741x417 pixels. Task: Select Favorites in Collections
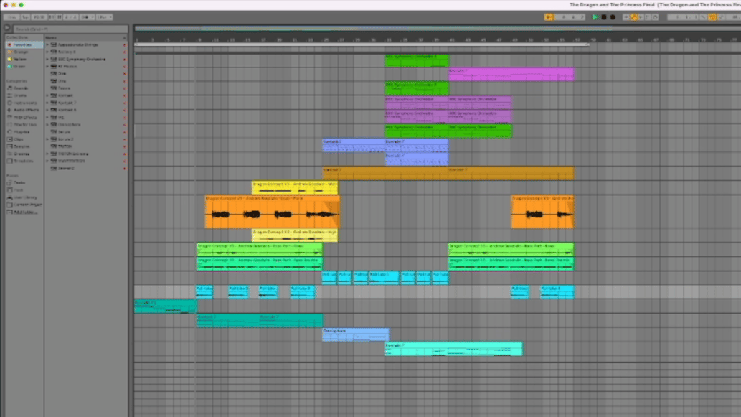coord(22,44)
